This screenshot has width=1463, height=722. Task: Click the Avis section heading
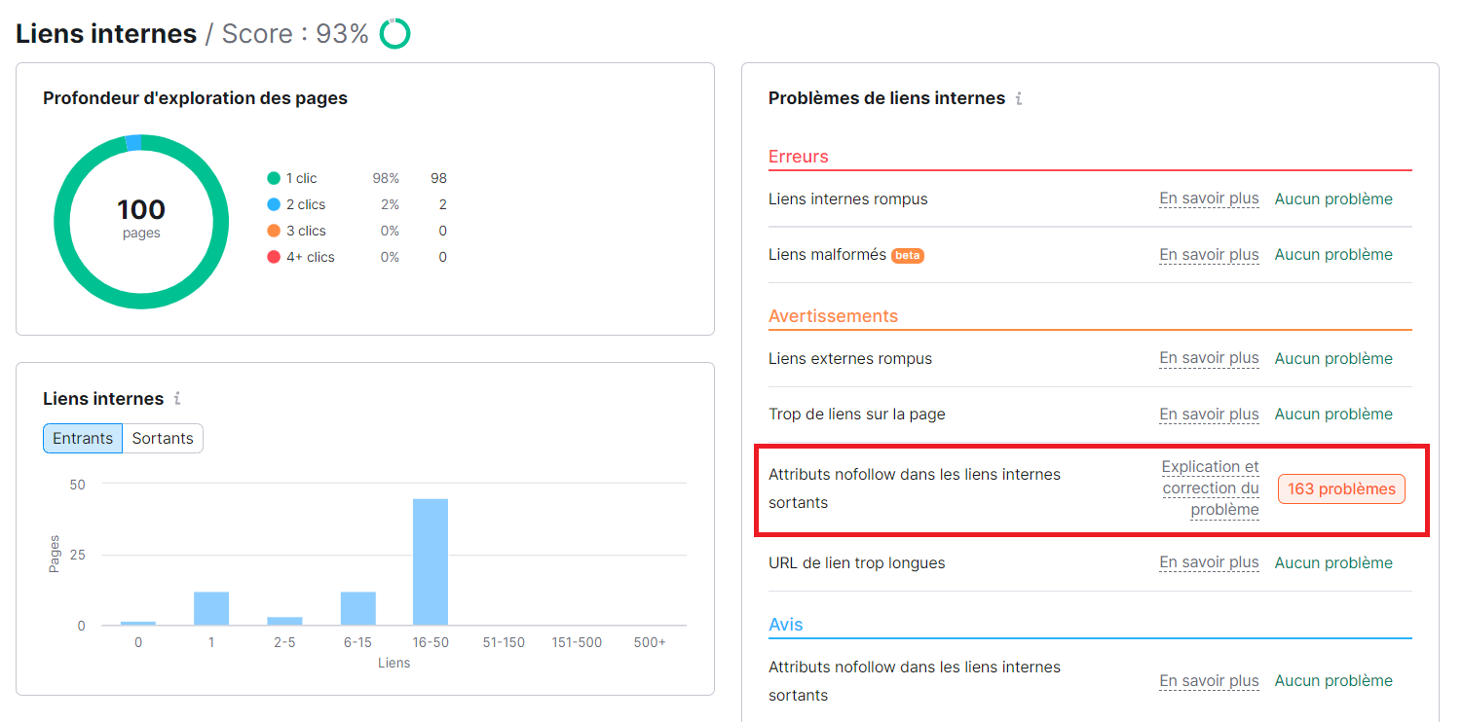click(x=785, y=625)
